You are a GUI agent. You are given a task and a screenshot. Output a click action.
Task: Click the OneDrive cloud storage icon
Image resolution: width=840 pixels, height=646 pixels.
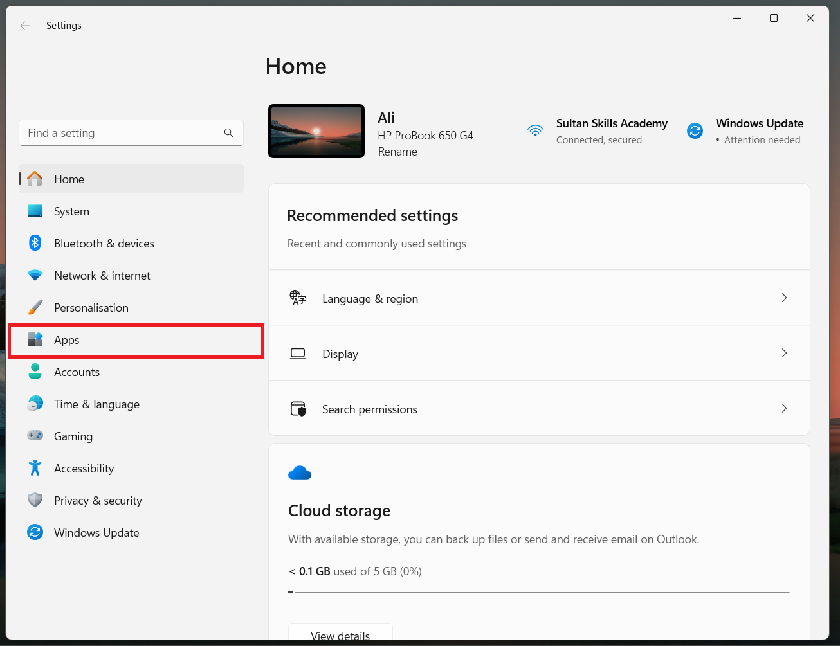point(300,474)
